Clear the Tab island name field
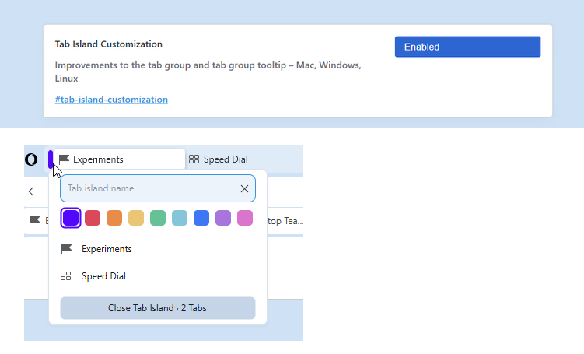 tap(244, 188)
